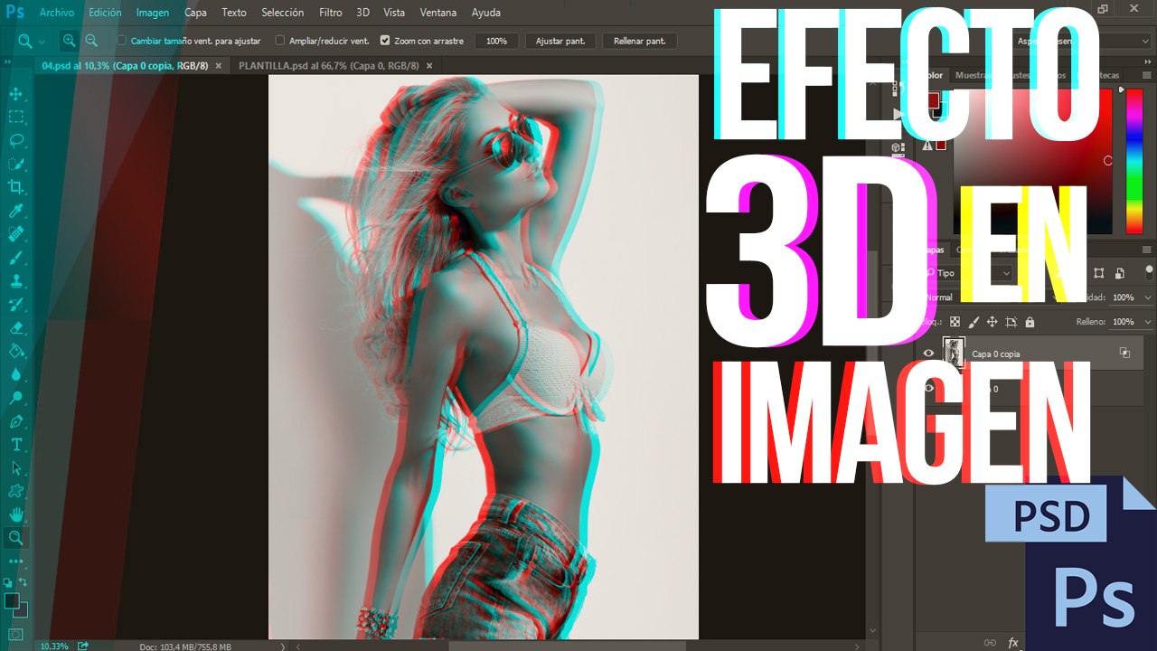Select the Clone Stamp tool

point(16,281)
